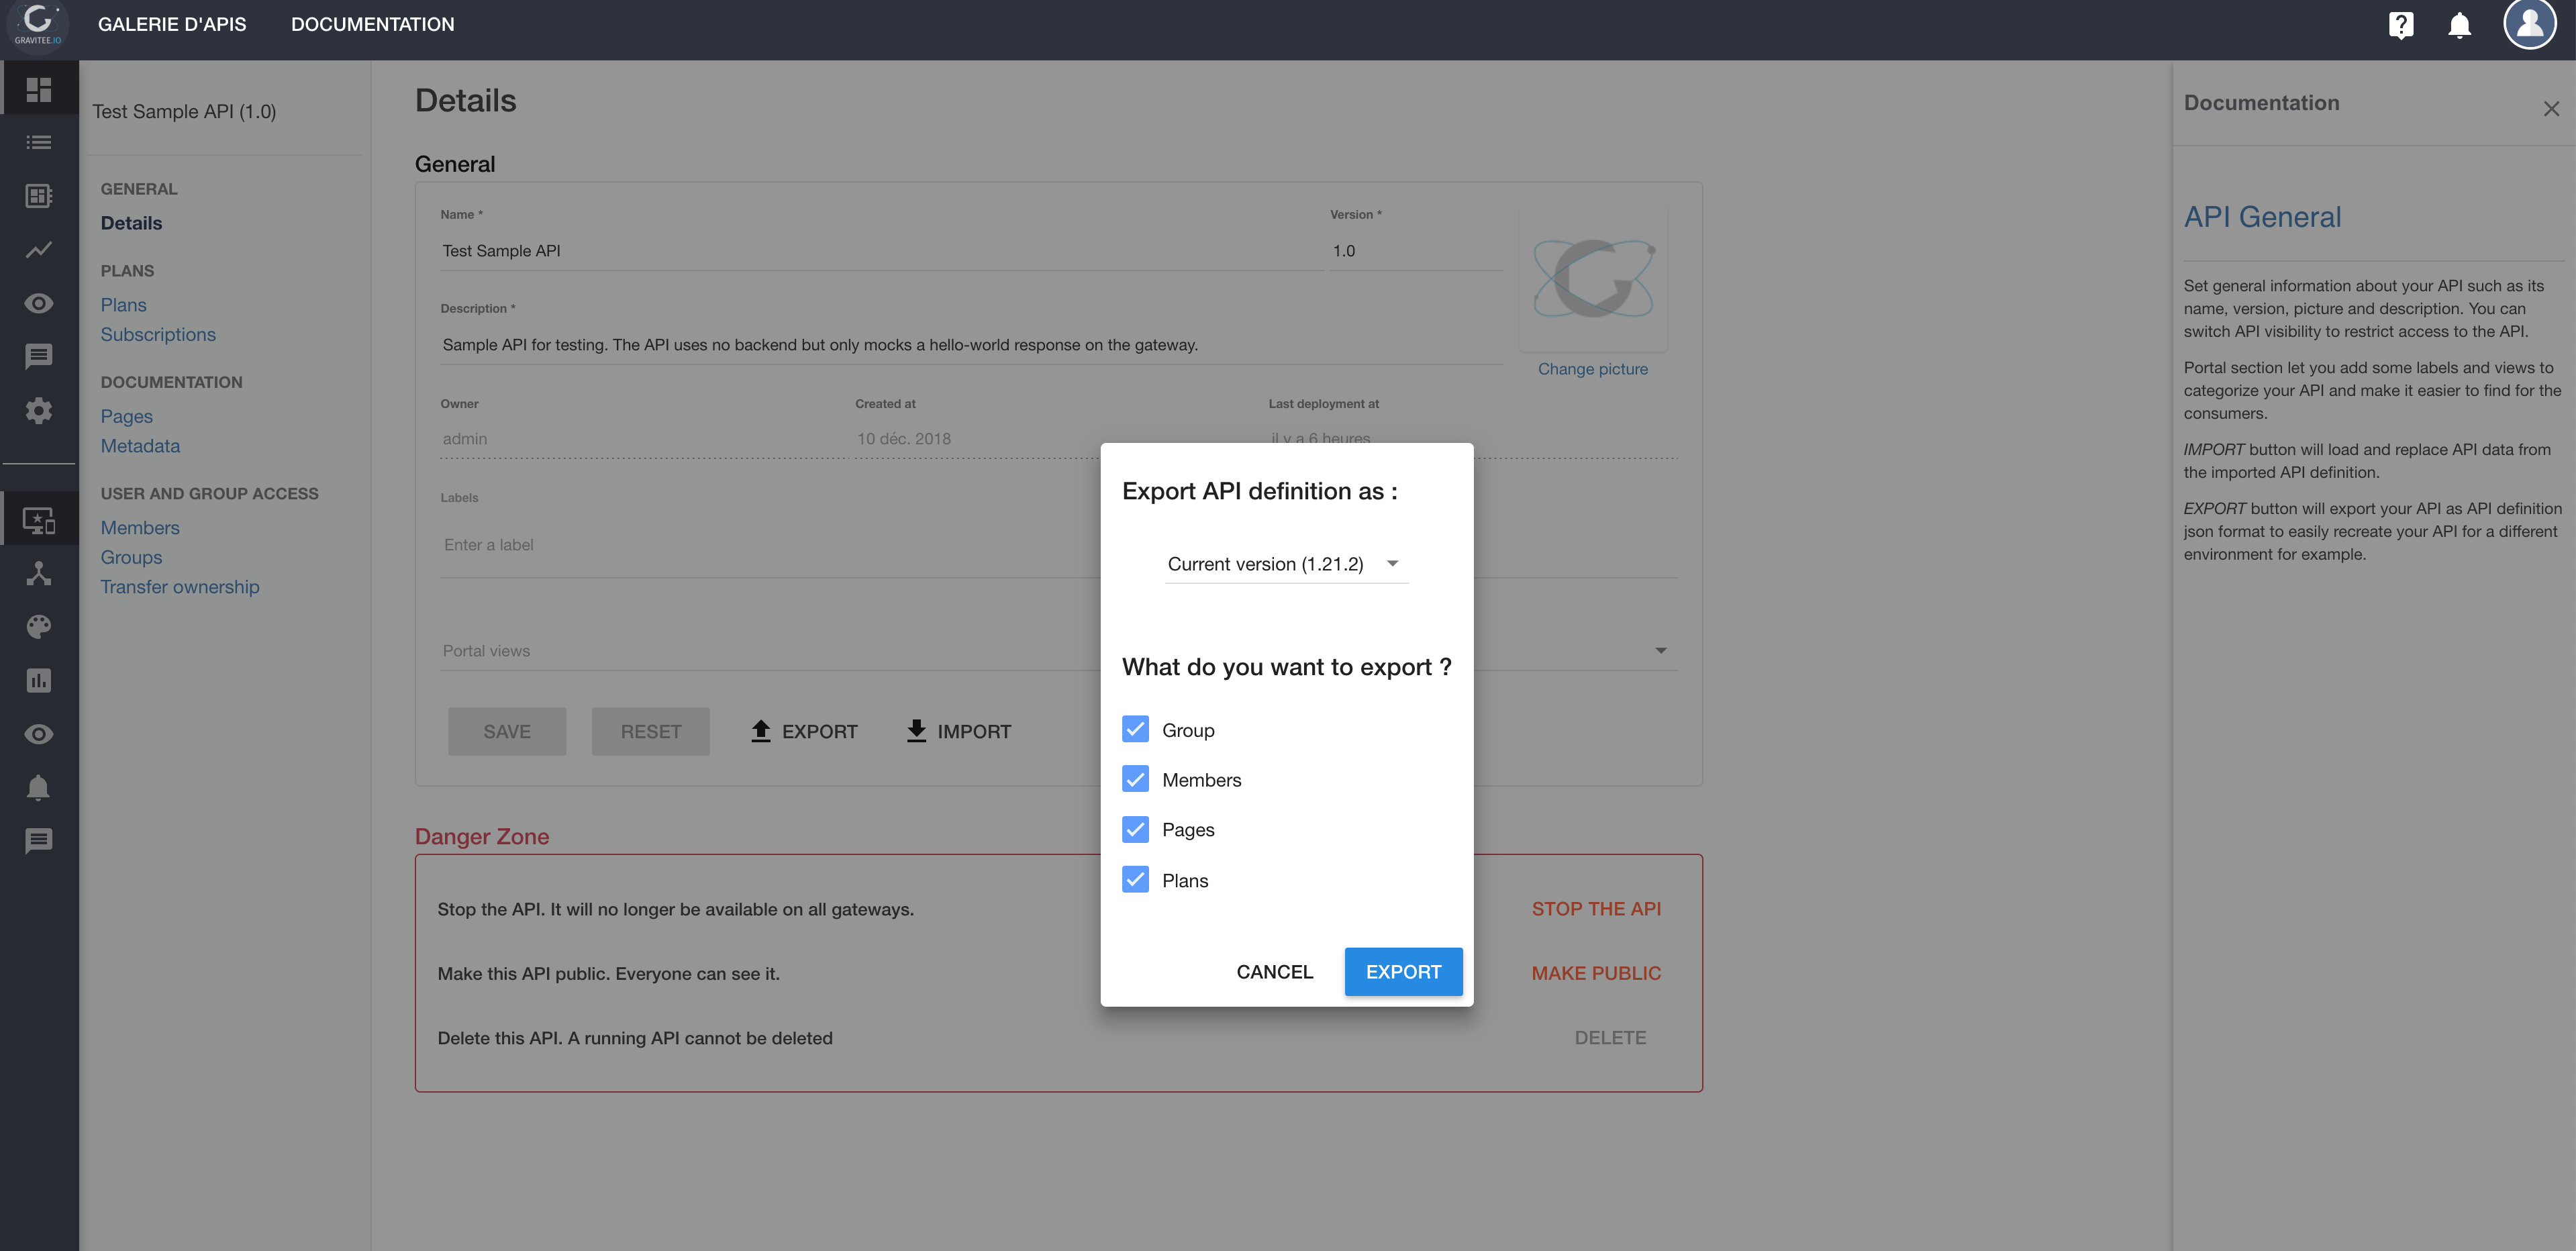Open the dashboard view from the sidebar
Image resolution: width=2576 pixels, height=1251 pixels.
(39, 88)
